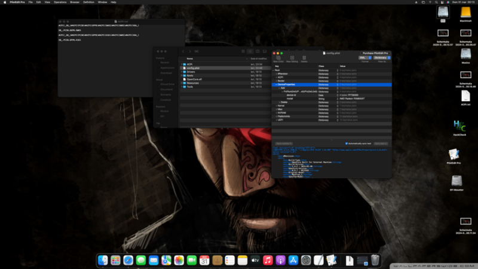The image size is (478, 269).
Task: Open the Operations menu in menu bar
Action: (x=60, y=2)
